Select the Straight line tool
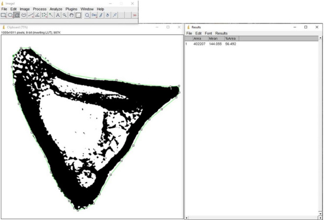 coord(30,15)
